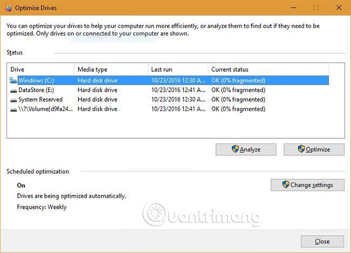Screen dimensions: 351x253
Task: Click the shield icon on Change settings
Action: click(x=286, y=185)
